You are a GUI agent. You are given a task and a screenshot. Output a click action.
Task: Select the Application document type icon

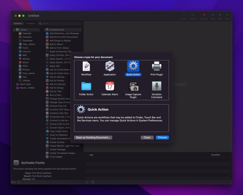click(110, 66)
